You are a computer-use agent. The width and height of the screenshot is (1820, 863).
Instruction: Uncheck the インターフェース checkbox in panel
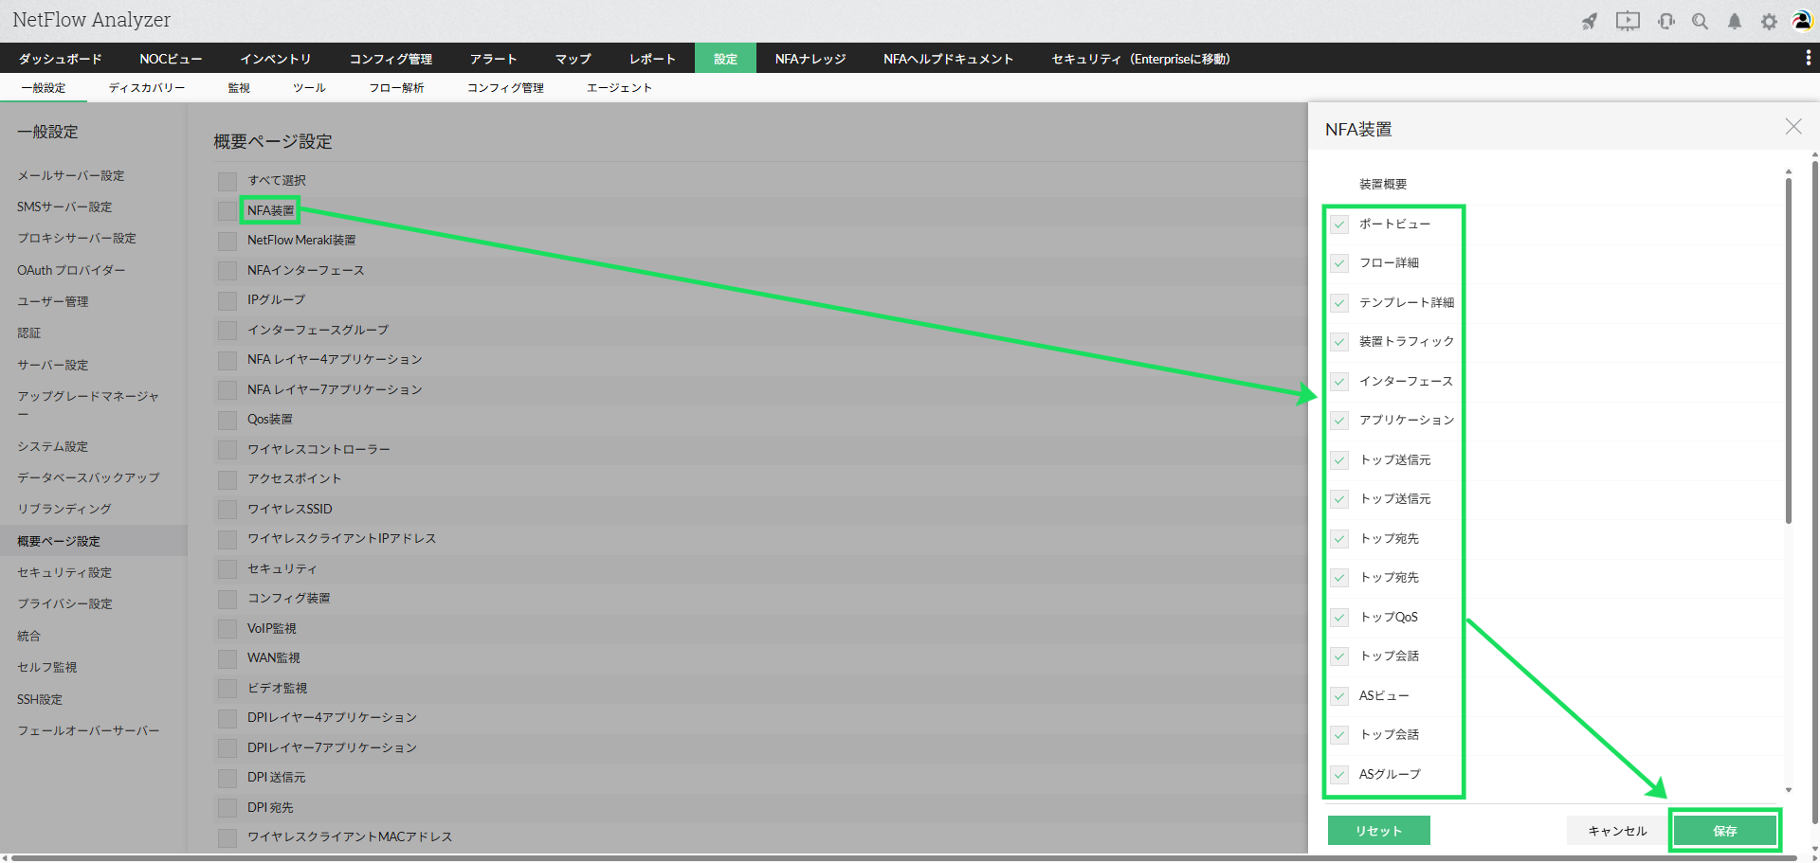point(1339,382)
